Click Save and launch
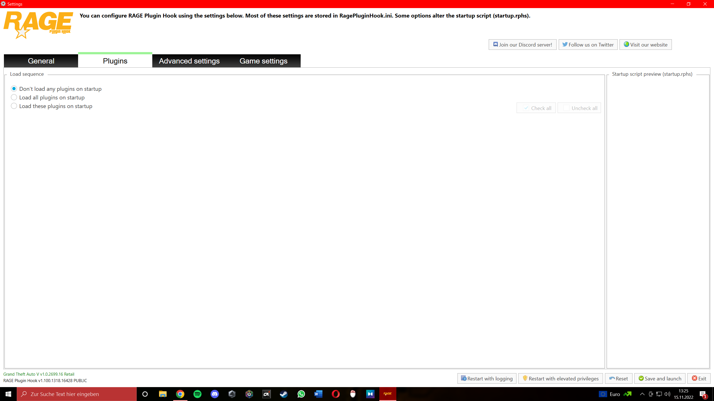 click(x=660, y=378)
